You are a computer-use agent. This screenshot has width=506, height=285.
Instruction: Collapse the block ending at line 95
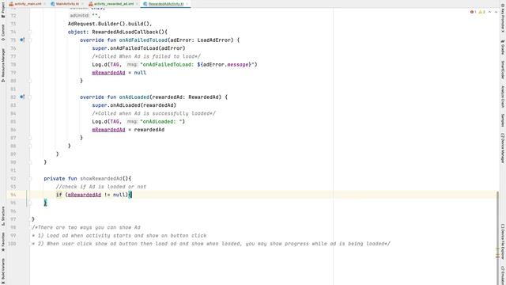30,203
